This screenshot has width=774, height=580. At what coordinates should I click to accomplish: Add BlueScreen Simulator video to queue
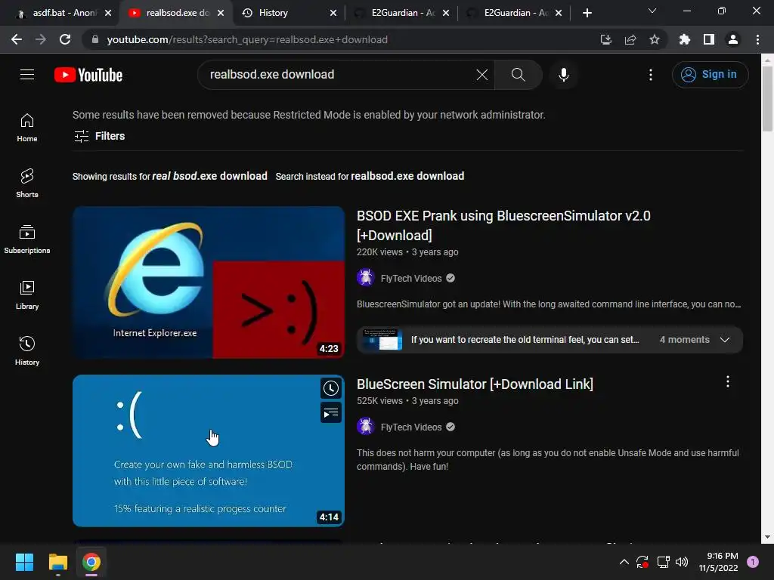(x=331, y=413)
